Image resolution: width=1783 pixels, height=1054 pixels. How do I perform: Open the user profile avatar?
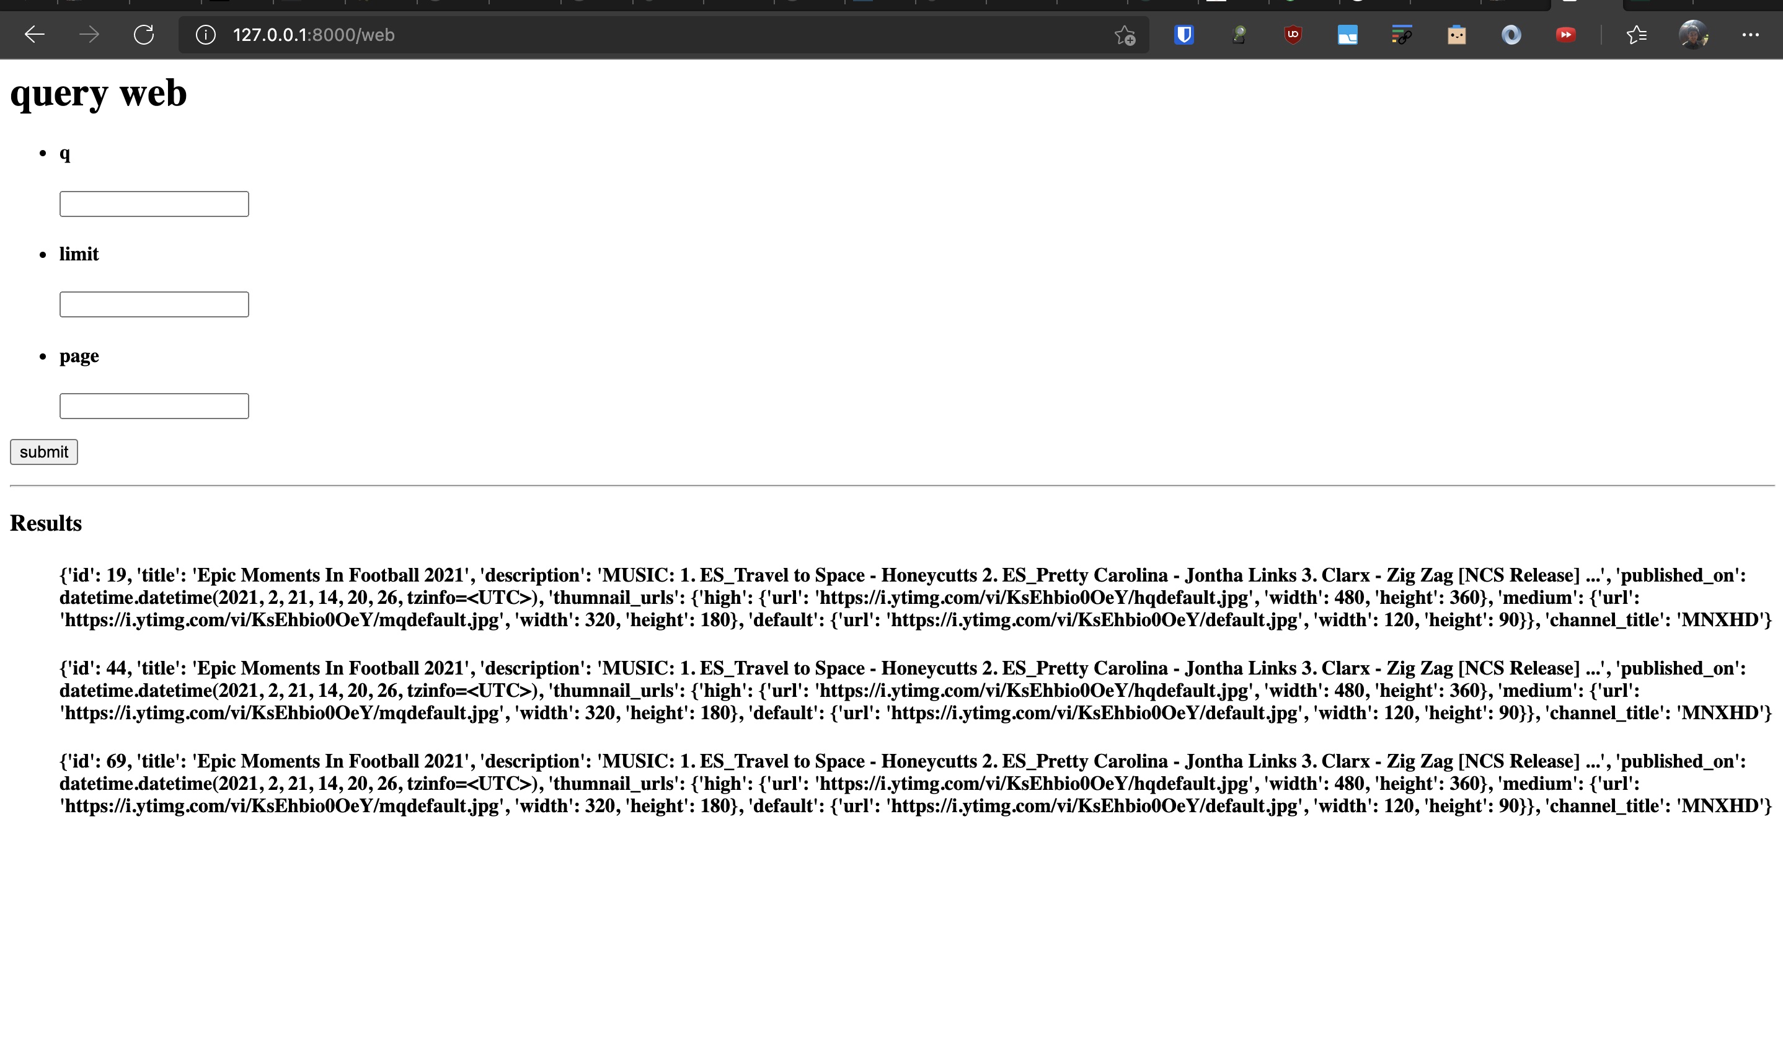click(x=1693, y=35)
